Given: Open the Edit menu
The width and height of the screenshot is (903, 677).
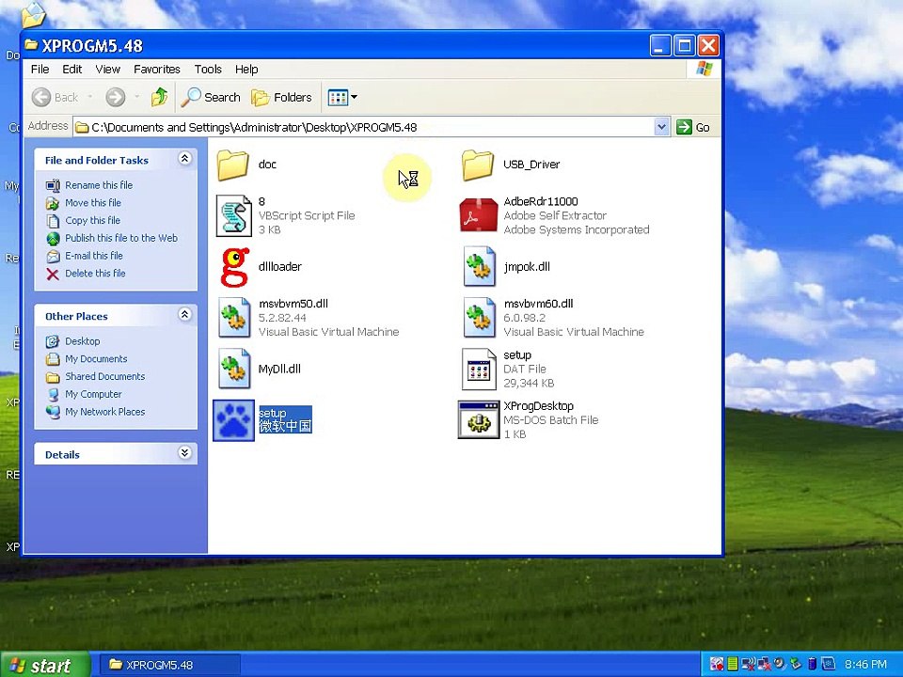Looking at the screenshot, I should pyautogui.click(x=72, y=69).
